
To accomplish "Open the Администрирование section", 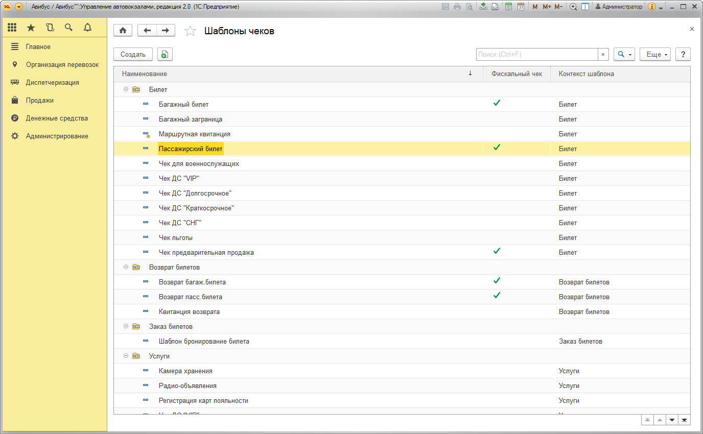I will 57,136.
